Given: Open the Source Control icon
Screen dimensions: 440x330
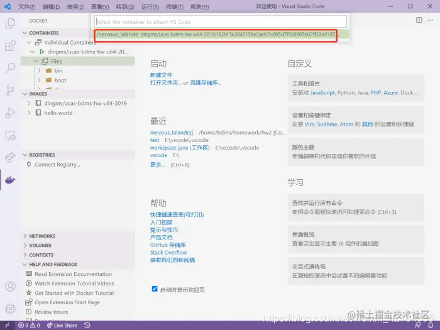Looking at the screenshot, I should (x=10, y=90).
